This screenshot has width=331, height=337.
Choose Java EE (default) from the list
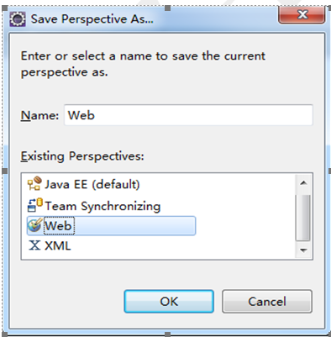click(92, 184)
